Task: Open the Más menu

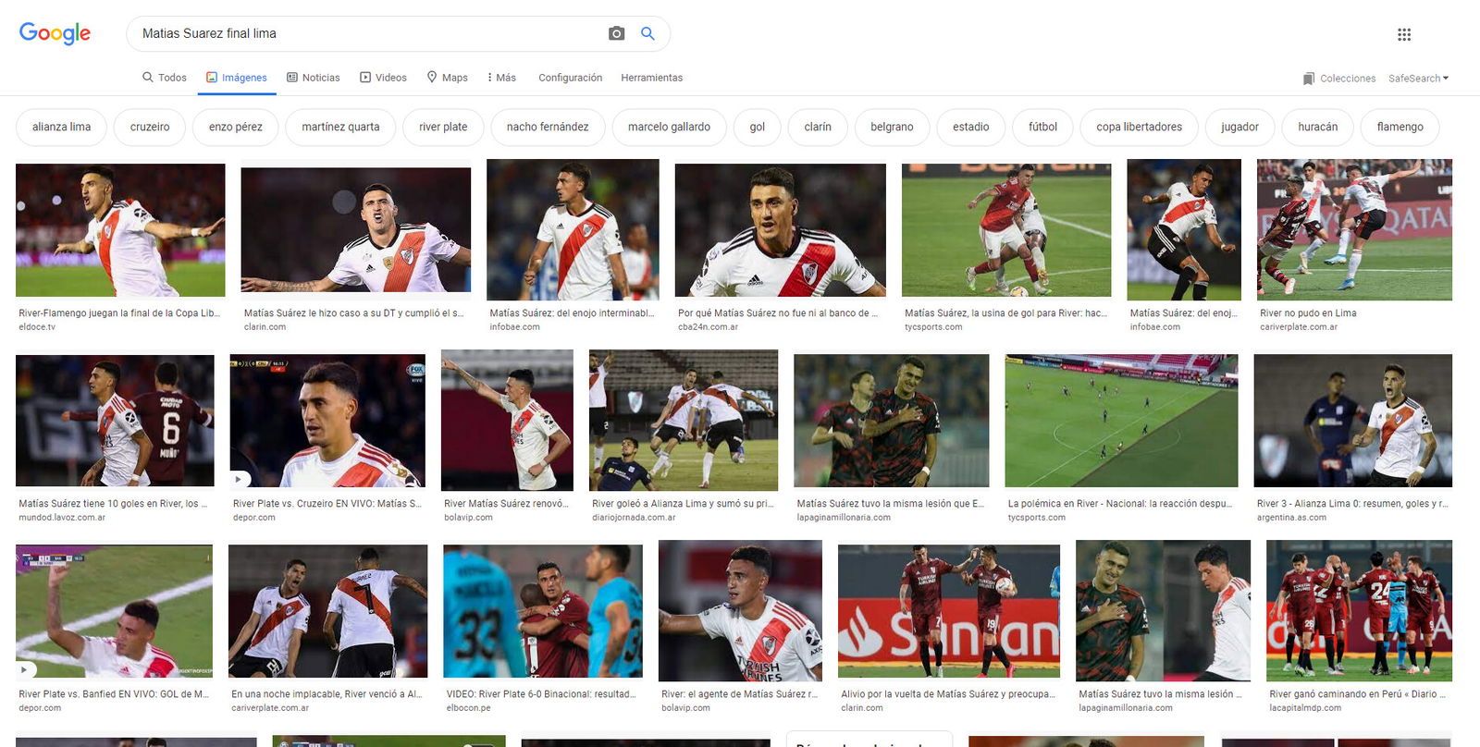Action: [501, 78]
